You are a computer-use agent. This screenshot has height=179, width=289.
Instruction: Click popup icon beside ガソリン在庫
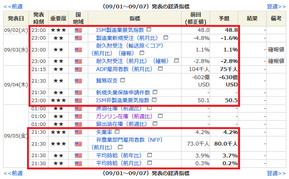[x=160, y=116]
